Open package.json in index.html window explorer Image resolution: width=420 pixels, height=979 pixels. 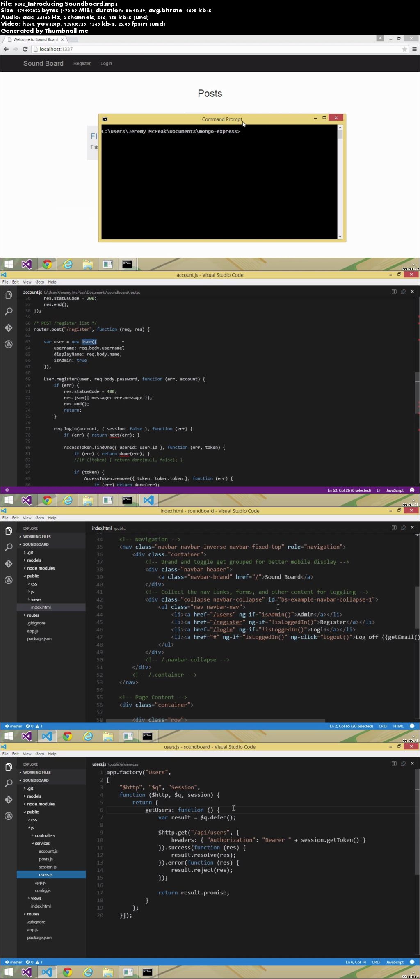coord(39,639)
